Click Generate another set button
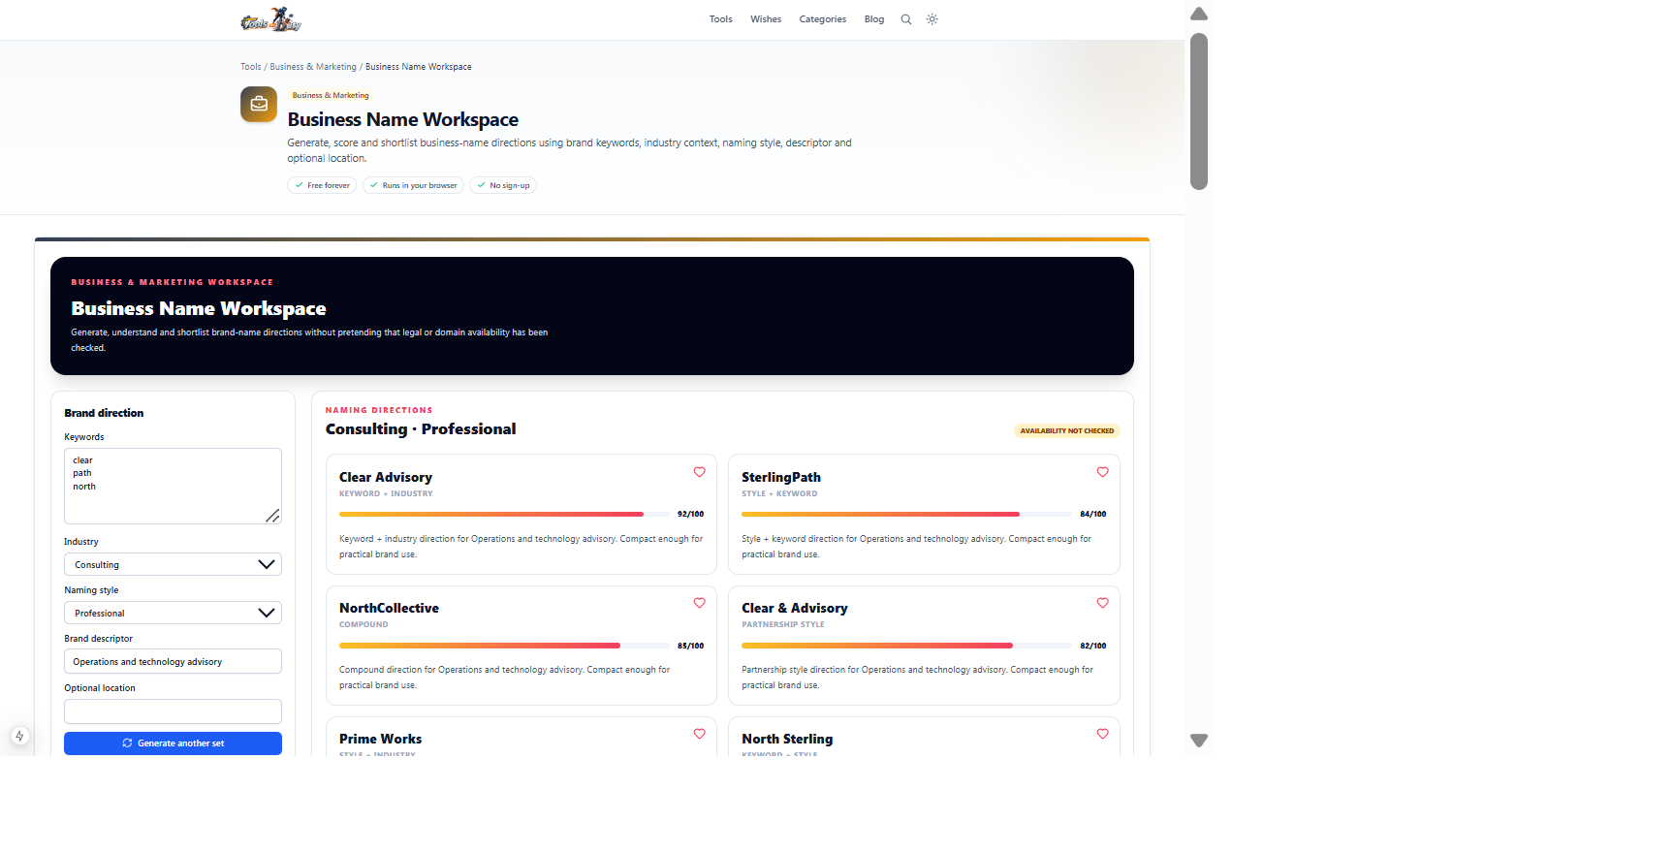The image size is (1675, 853). pos(173,743)
